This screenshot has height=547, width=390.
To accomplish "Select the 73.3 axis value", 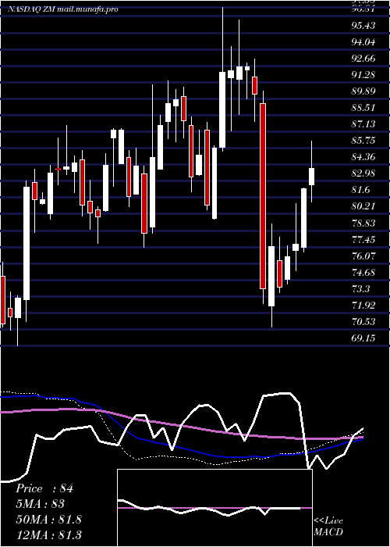I will coord(361,288).
